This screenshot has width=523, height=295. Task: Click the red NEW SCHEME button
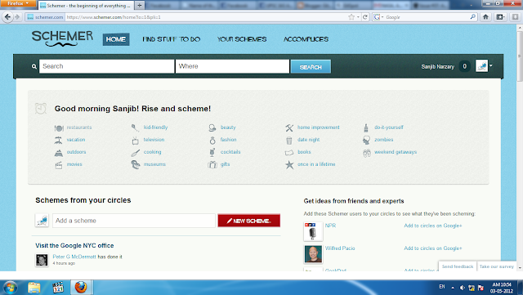click(x=248, y=221)
